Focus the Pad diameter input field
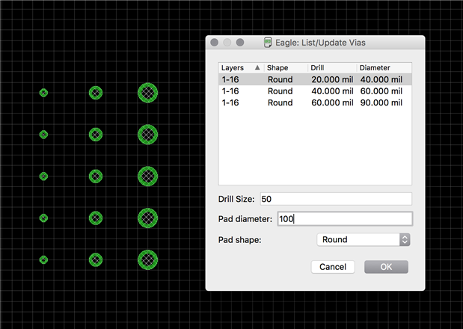463x329 pixels. pos(343,219)
